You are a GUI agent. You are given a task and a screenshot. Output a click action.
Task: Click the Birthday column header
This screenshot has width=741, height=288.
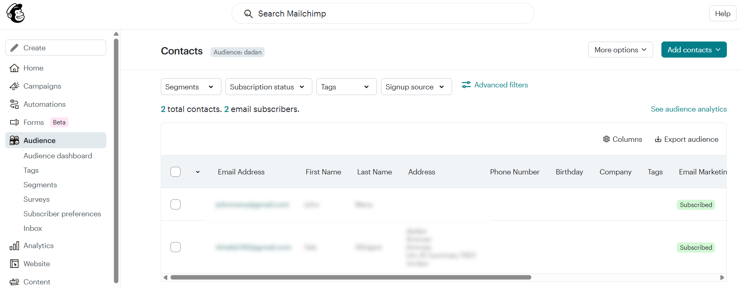(x=569, y=172)
